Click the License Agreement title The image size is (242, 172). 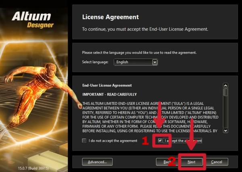[111, 17]
